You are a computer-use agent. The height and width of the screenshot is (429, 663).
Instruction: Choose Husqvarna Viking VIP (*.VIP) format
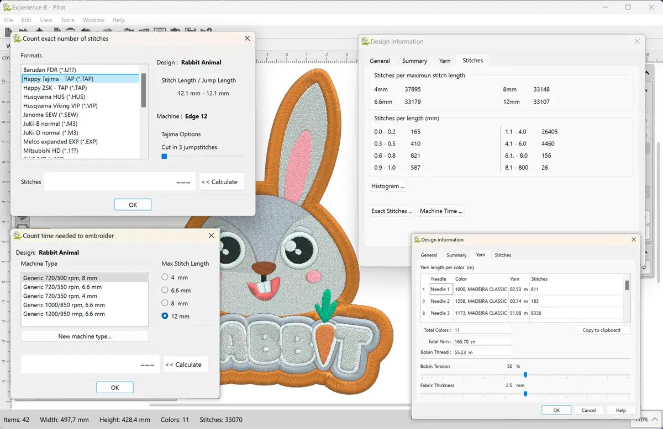81,106
